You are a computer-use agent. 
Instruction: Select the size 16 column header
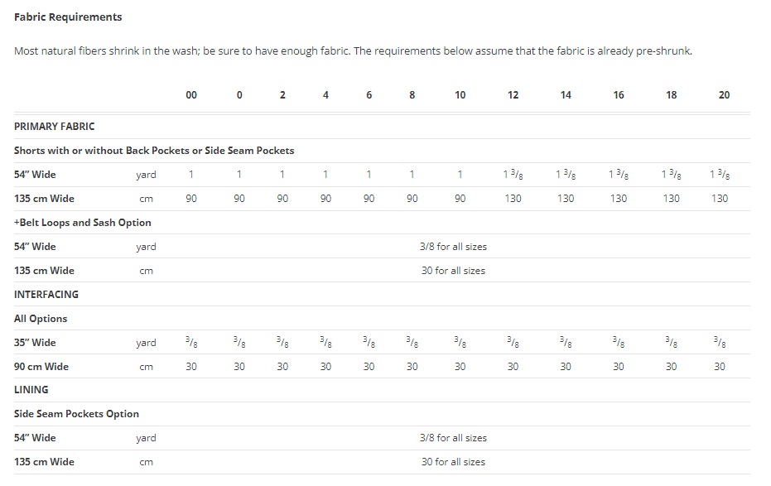coord(619,95)
